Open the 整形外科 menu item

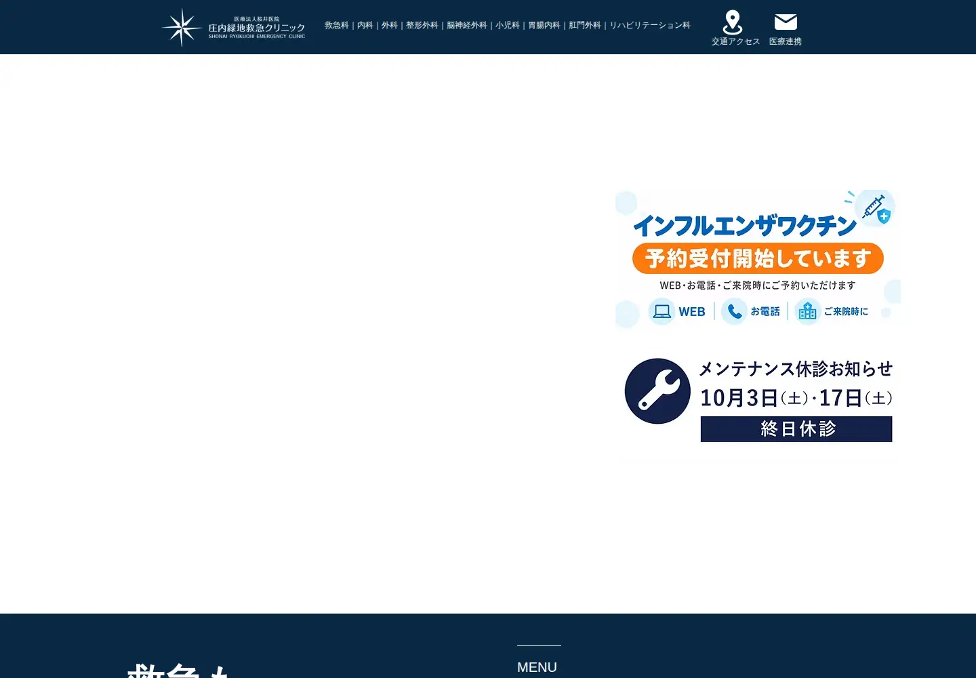tap(422, 25)
